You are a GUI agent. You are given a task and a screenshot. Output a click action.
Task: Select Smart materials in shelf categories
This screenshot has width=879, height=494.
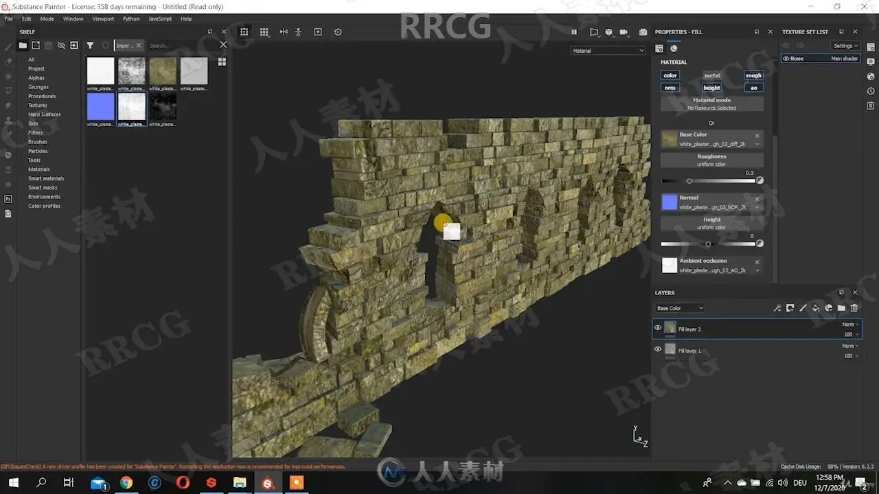[x=46, y=178]
